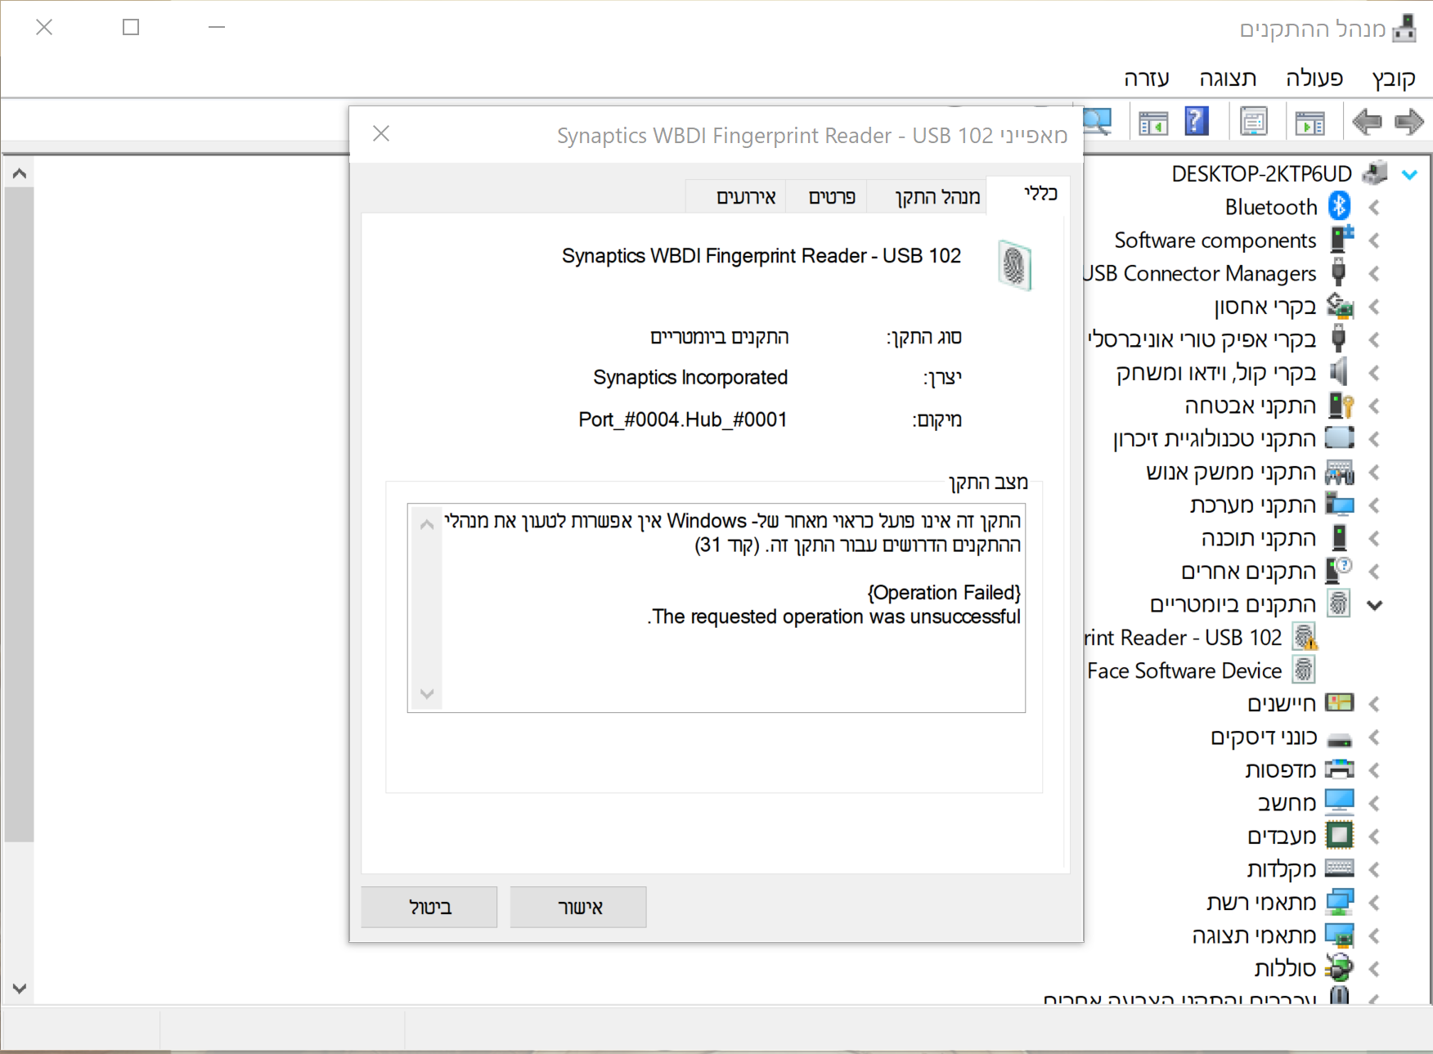The height and width of the screenshot is (1054, 1433).
Task: Click the scan for hardware changes monitor icon
Action: (x=1098, y=122)
